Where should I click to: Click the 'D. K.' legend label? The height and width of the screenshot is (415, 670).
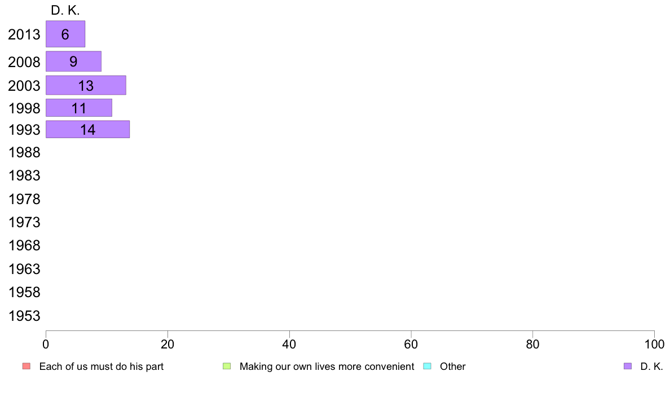[x=651, y=367]
